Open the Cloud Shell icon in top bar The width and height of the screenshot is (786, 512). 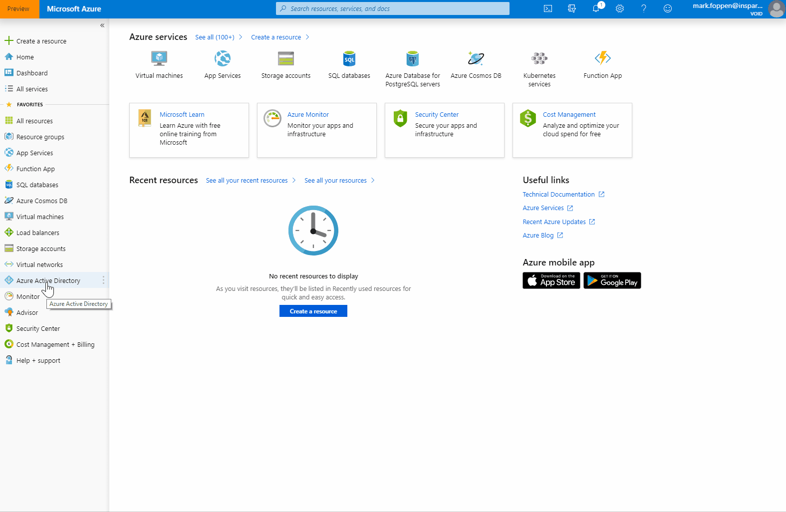548,8
